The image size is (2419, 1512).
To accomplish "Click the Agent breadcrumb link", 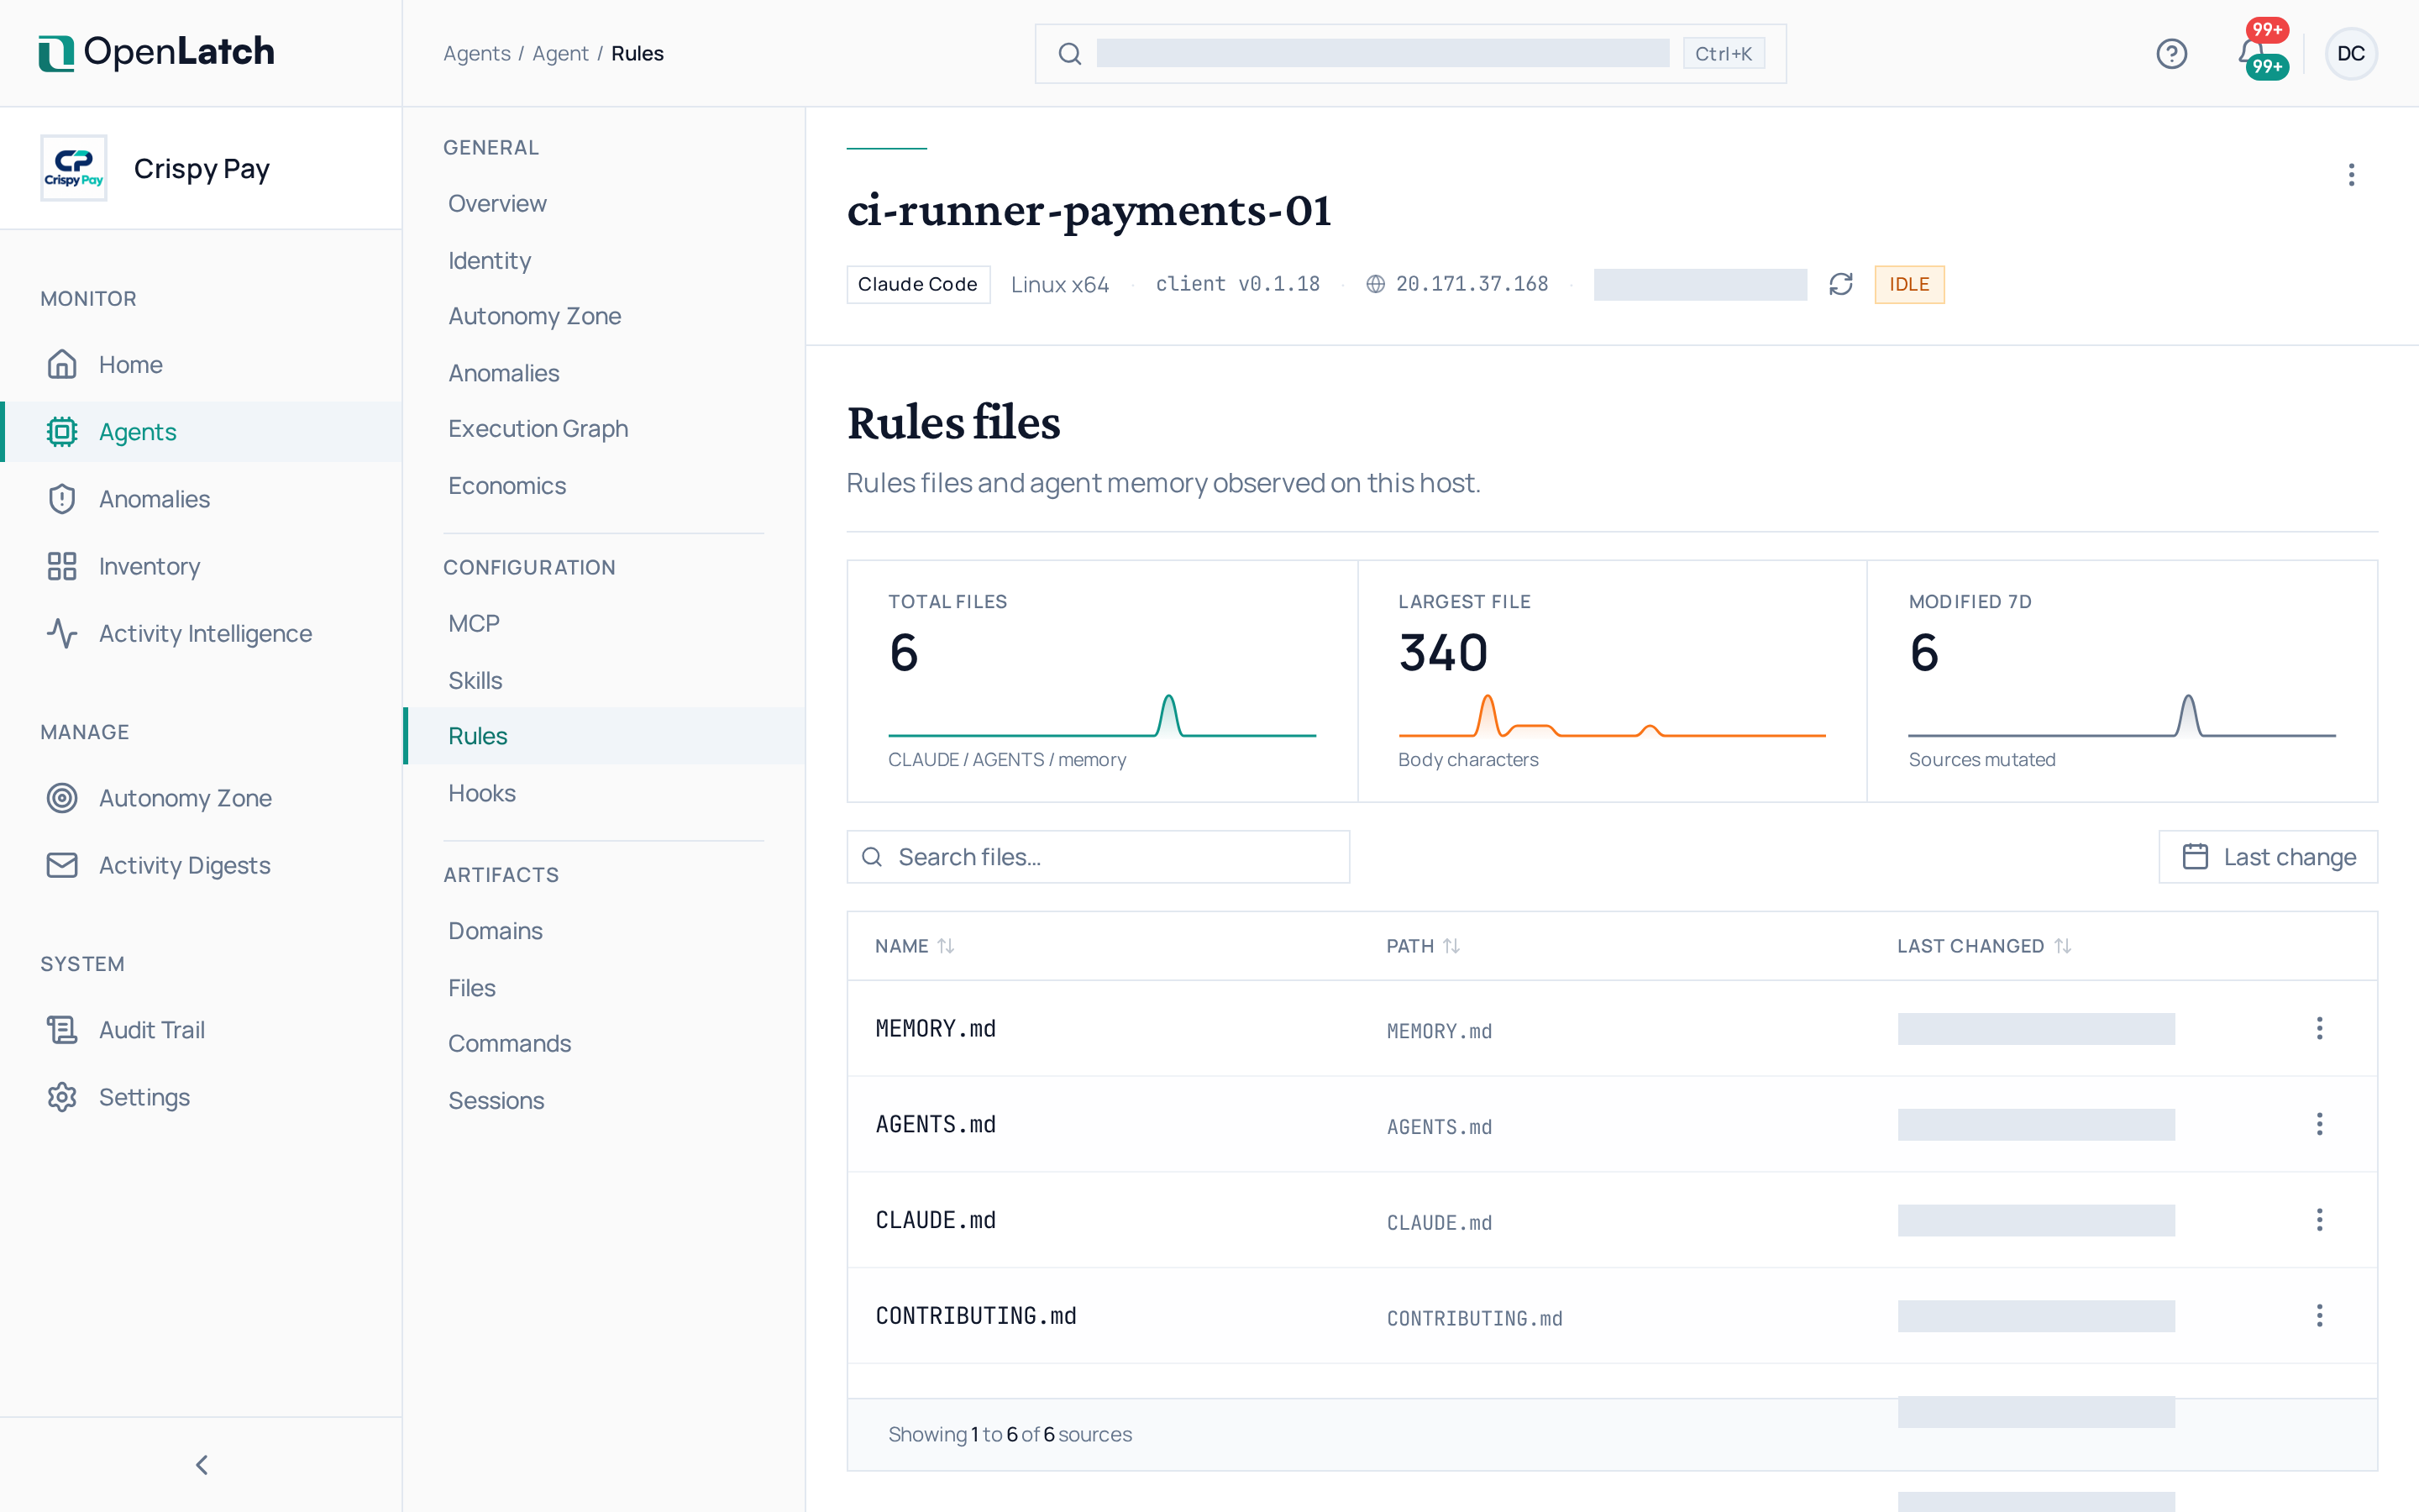I will (x=559, y=53).
